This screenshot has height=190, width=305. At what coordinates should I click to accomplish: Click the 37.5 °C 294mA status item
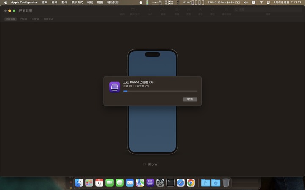click(x=217, y=3)
